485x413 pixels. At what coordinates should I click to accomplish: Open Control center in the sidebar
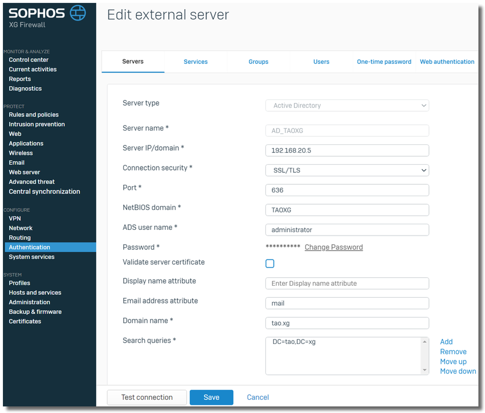pyautogui.click(x=29, y=60)
